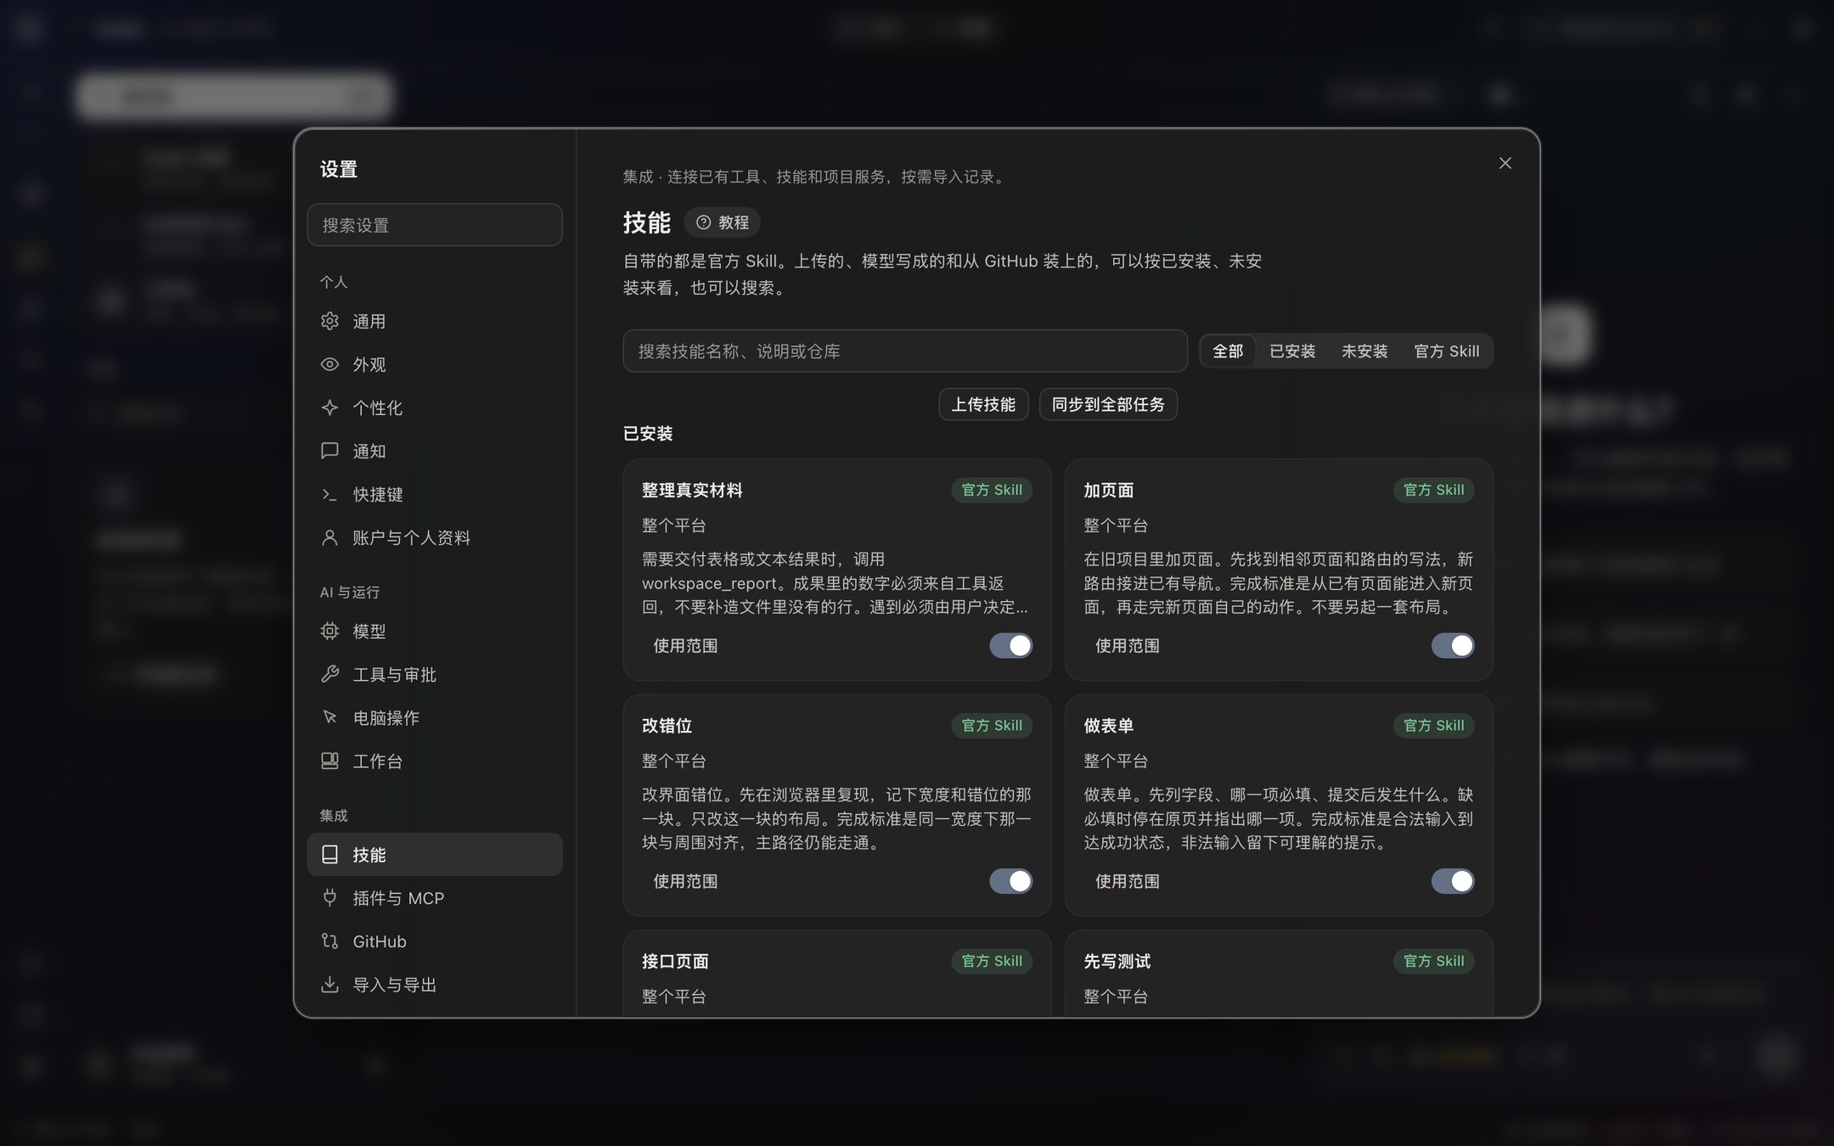Toggle the 改错位 skill switch
The image size is (1834, 1146).
[x=1010, y=881]
